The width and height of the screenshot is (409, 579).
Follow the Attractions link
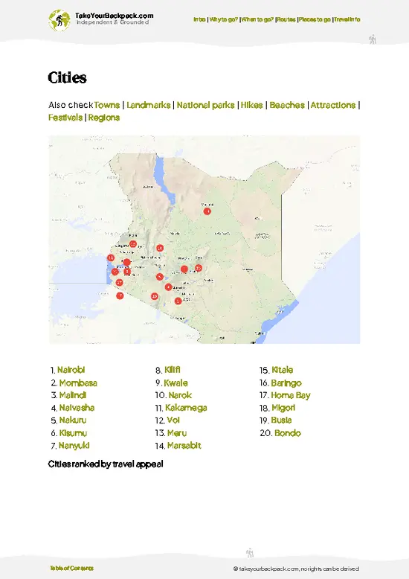pos(333,105)
